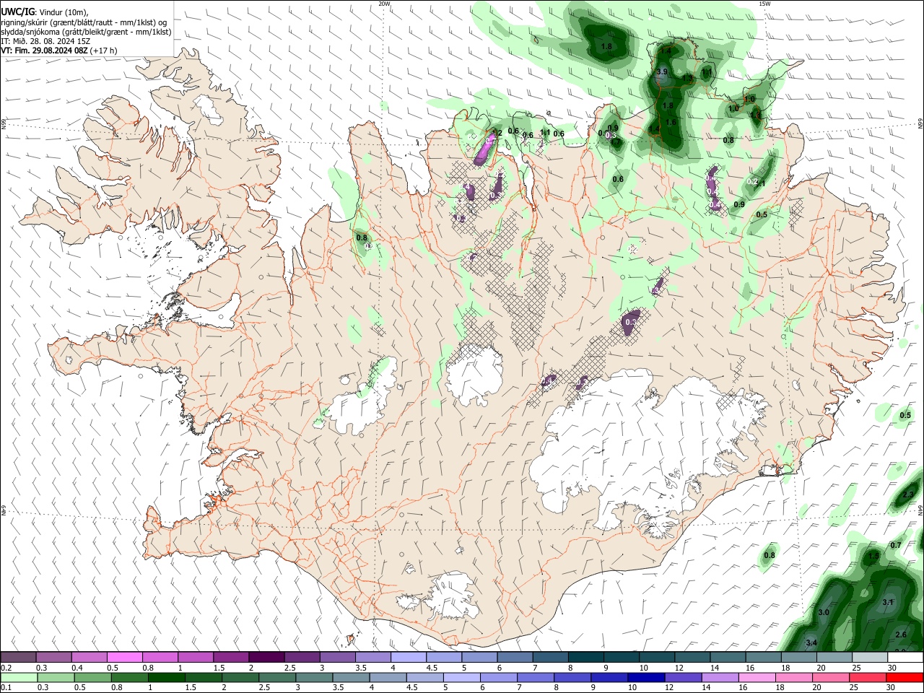
Task: Click the 0.7 precipitation value offshore southeast
Action: pos(896,545)
